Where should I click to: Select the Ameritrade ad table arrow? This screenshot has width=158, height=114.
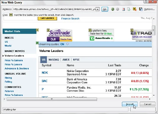(90, 30)
